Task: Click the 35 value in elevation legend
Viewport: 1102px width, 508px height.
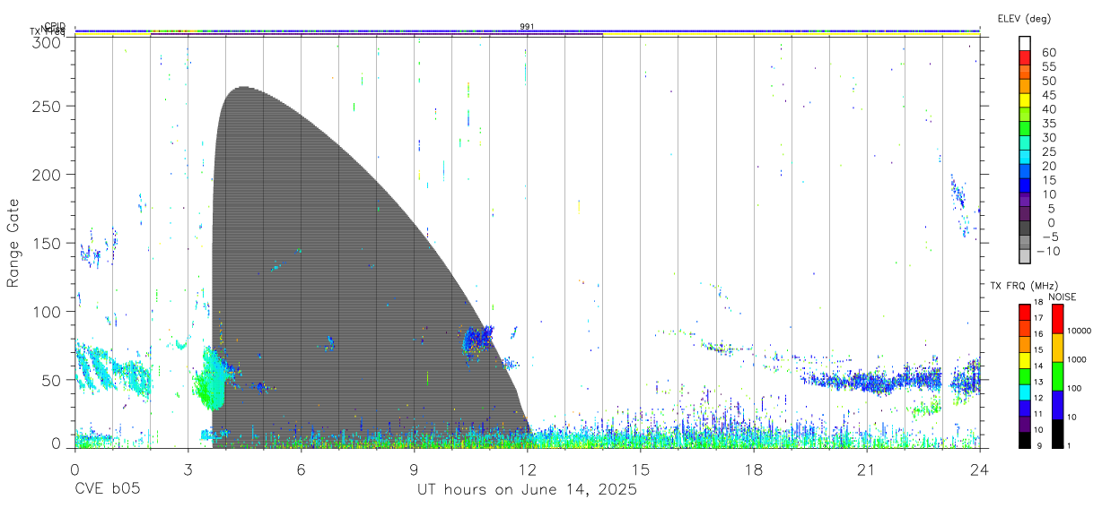Action: [x=1048, y=124]
